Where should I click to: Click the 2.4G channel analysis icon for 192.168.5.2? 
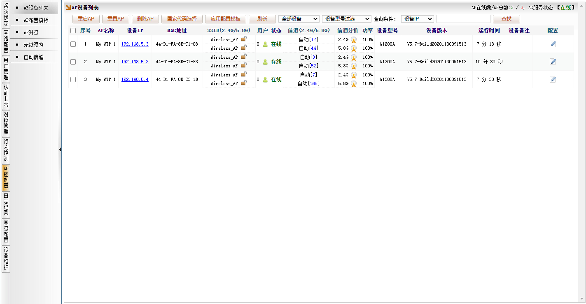[353, 58]
